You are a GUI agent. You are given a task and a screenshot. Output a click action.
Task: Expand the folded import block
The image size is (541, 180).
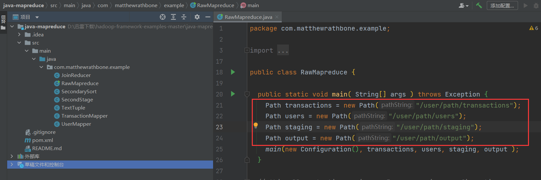[247, 50]
